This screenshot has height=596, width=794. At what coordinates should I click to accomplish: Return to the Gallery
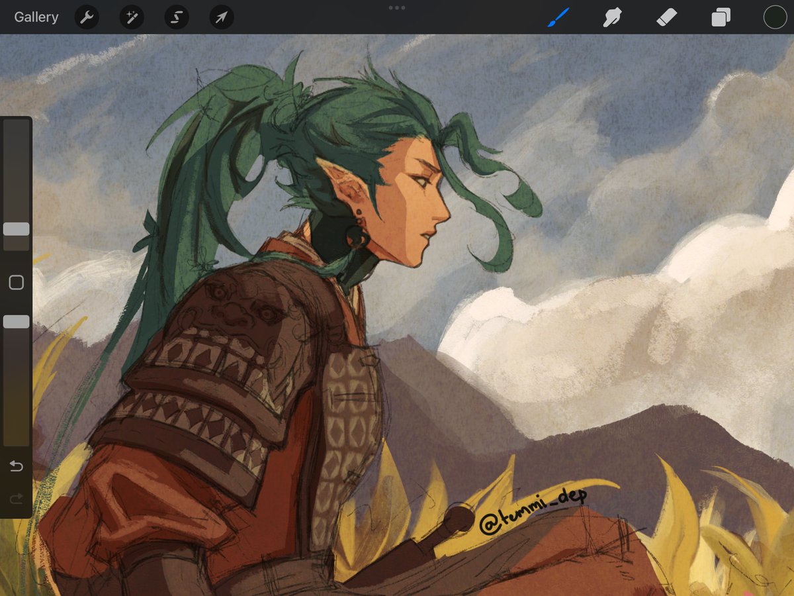(x=36, y=17)
